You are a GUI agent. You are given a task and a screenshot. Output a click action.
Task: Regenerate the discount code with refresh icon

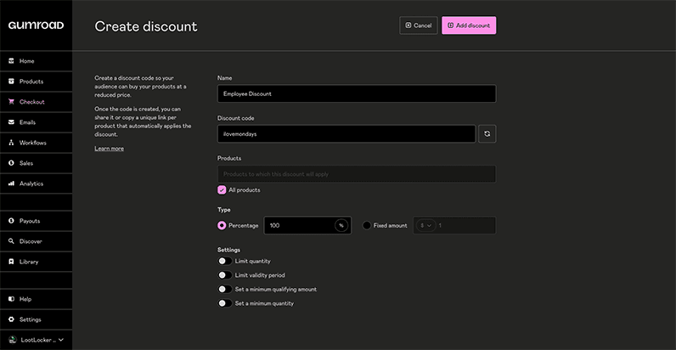pyautogui.click(x=487, y=134)
